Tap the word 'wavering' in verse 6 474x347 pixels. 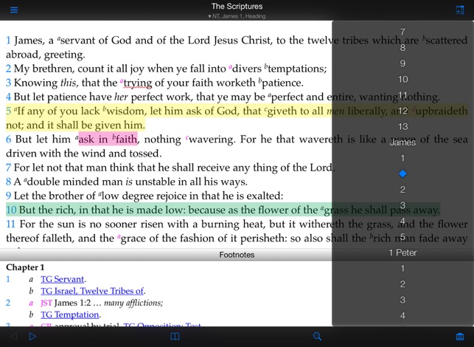click(x=212, y=140)
